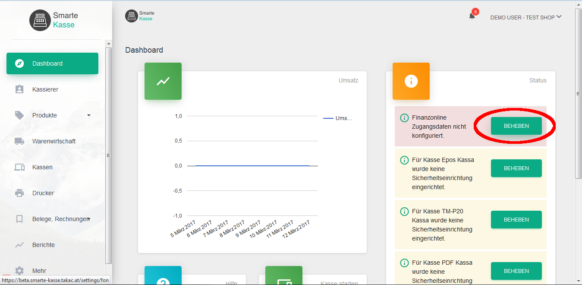This screenshot has width=582, height=285.
Task: Click the Dashboard page heading
Action: pyautogui.click(x=144, y=50)
